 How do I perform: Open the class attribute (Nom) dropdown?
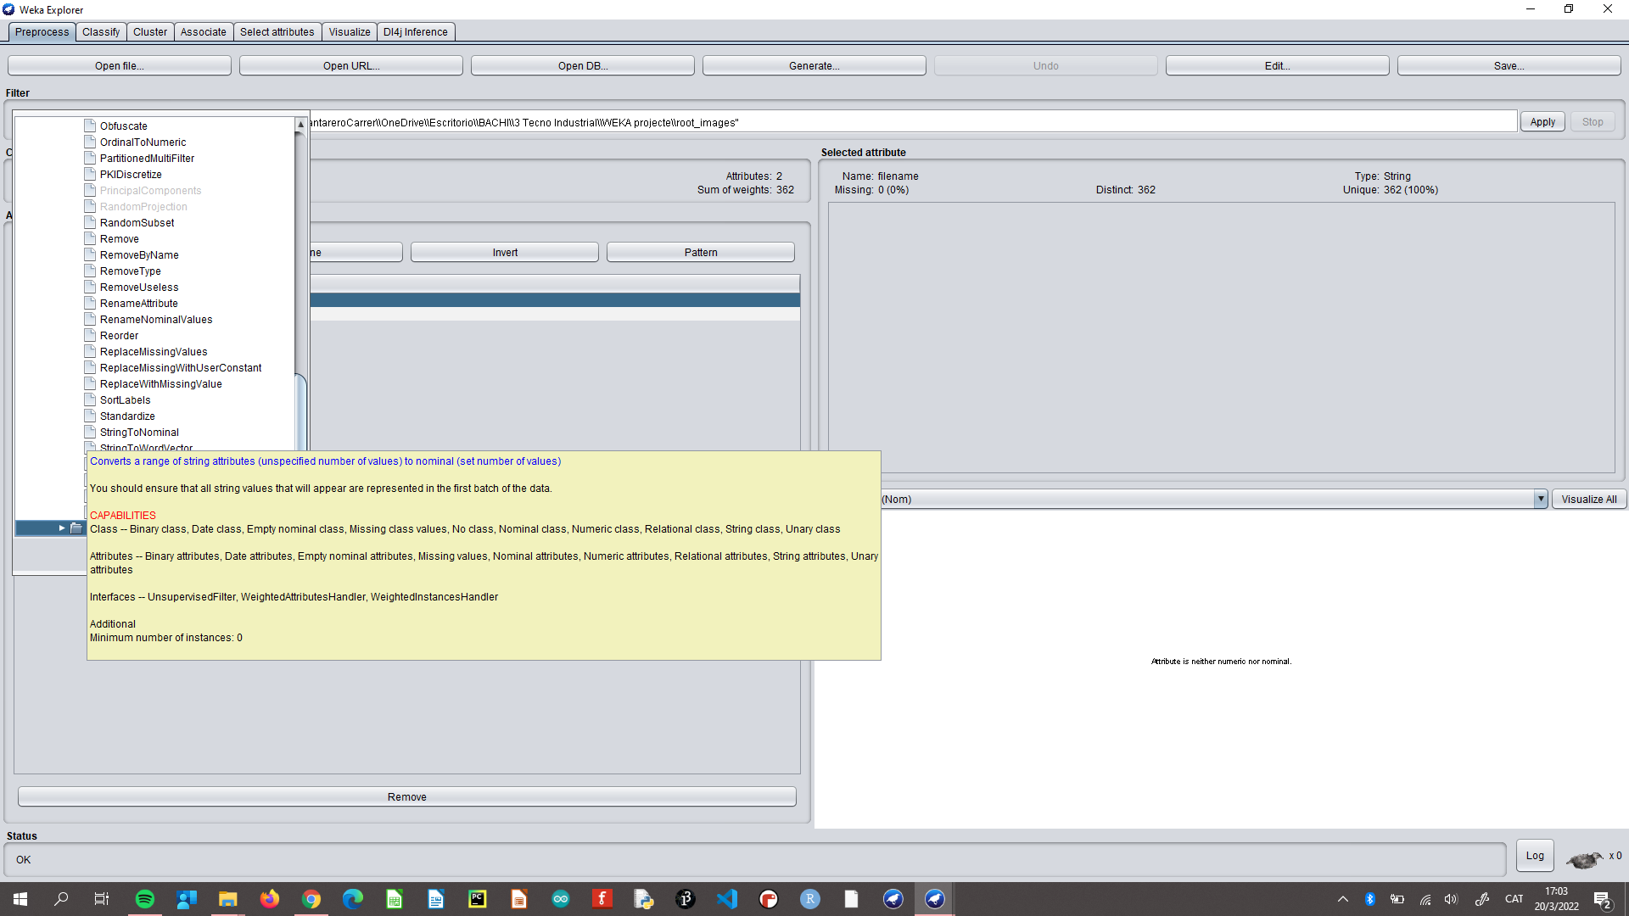1540,499
